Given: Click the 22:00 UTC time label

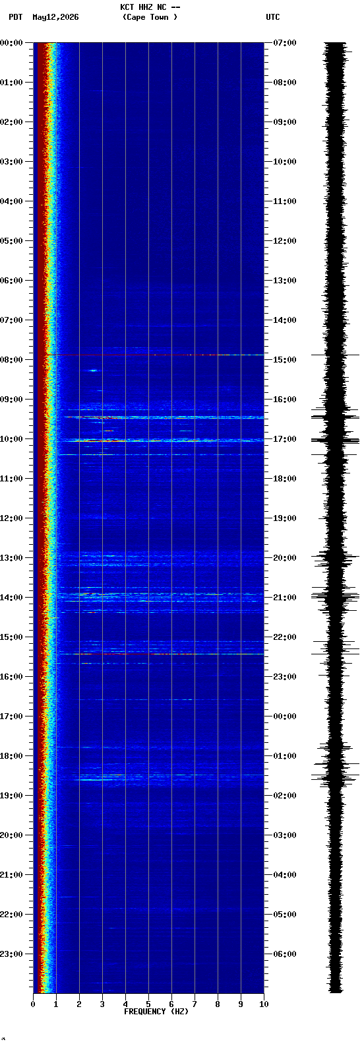Looking at the screenshot, I should (x=285, y=637).
